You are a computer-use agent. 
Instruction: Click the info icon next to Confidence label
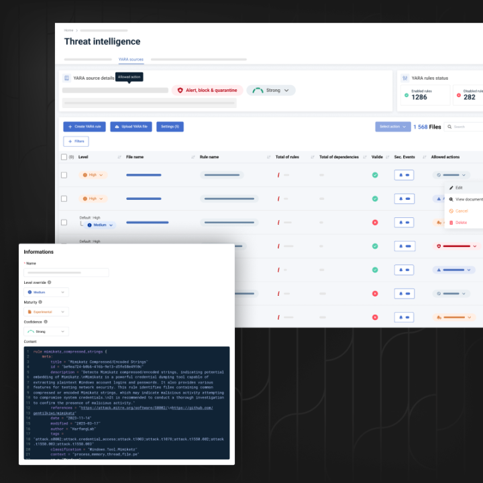tap(46, 321)
